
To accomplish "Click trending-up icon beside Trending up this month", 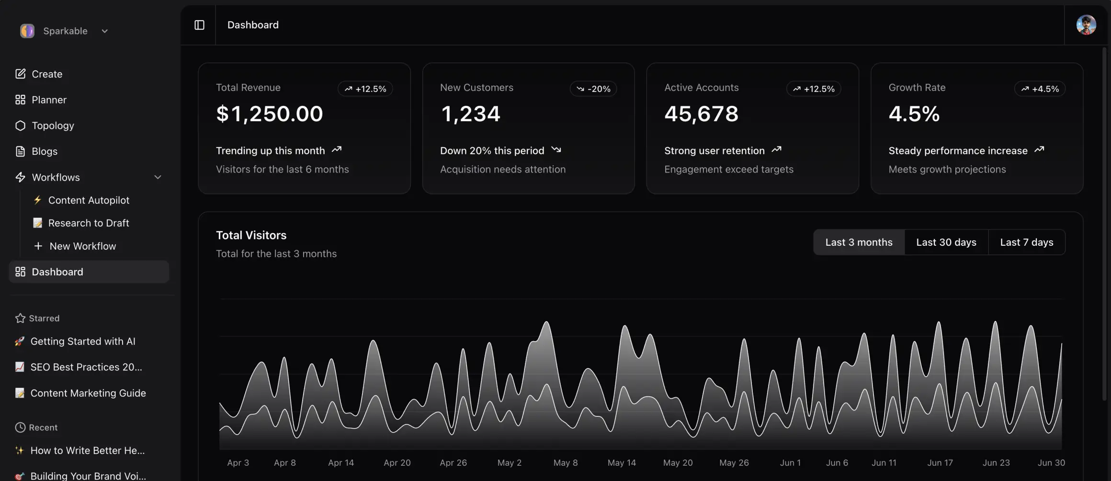I will 337,149.
